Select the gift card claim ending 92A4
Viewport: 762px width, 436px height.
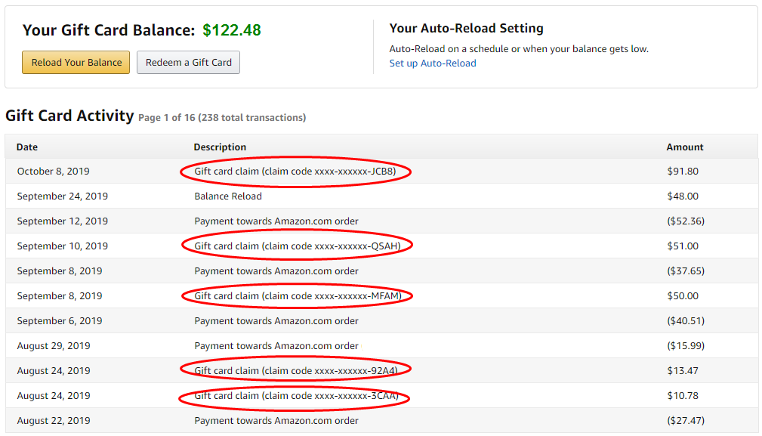pos(296,371)
